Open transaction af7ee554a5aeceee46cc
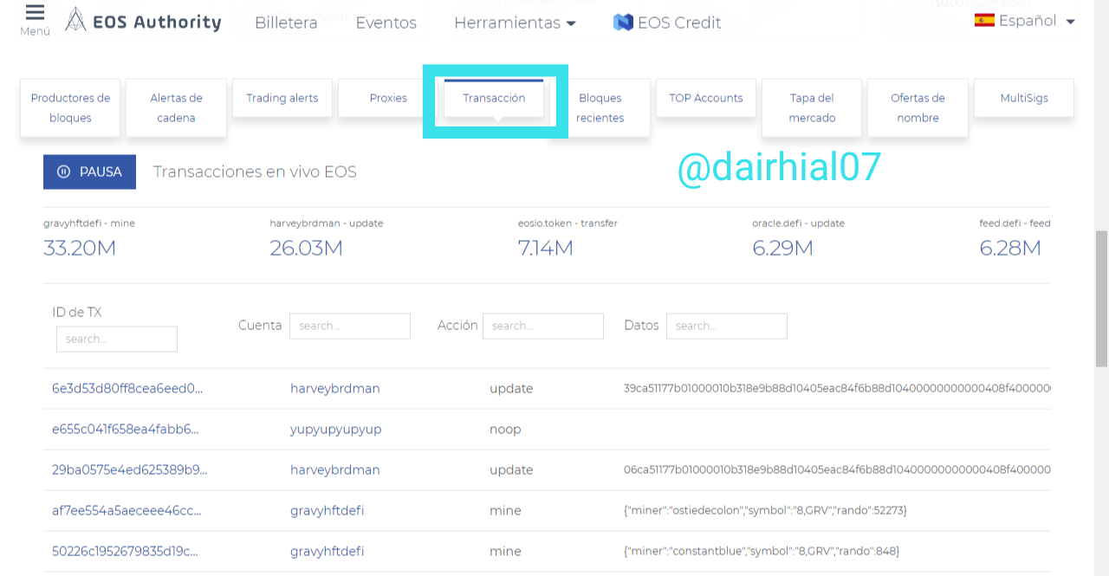The height and width of the screenshot is (576, 1109). pyautogui.click(x=126, y=510)
